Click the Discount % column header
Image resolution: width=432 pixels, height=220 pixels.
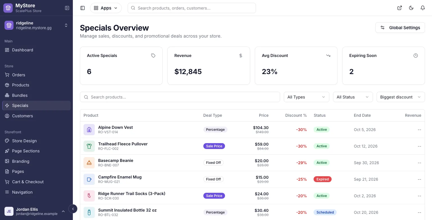pyautogui.click(x=296, y=115)
